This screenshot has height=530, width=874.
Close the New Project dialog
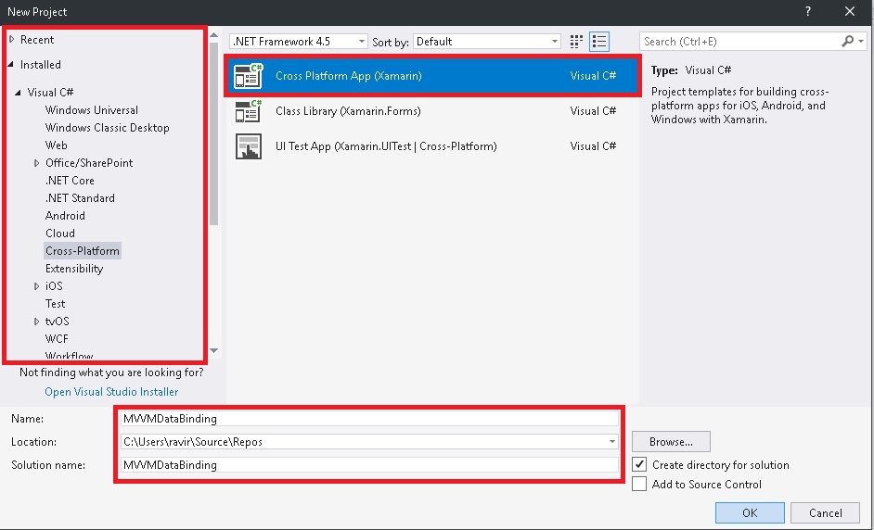850,11
